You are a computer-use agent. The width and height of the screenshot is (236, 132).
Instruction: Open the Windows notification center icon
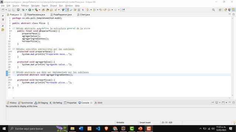230,129
